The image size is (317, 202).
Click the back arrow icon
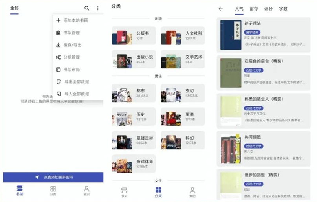click(221, 9)
